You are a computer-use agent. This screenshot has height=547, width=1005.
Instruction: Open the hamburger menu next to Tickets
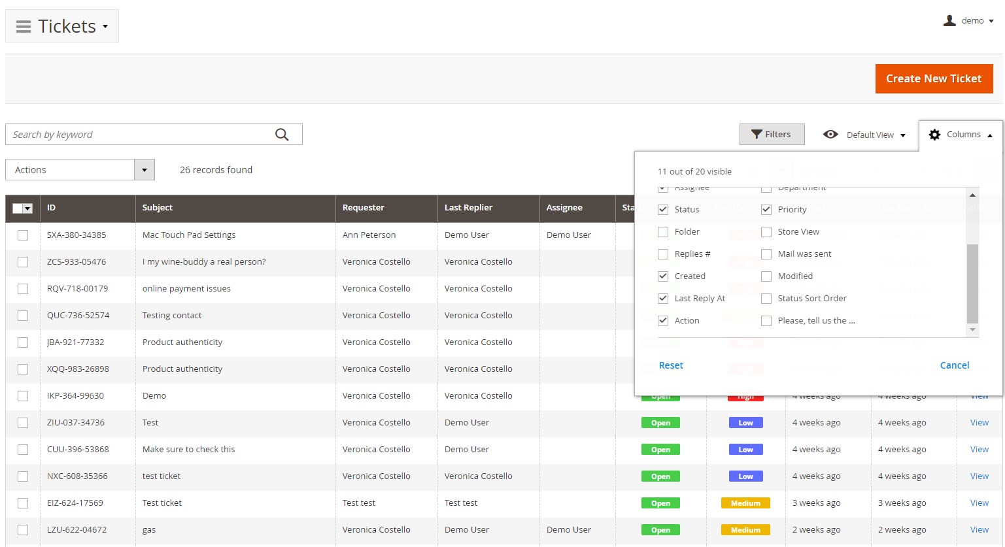coord(24,27)
